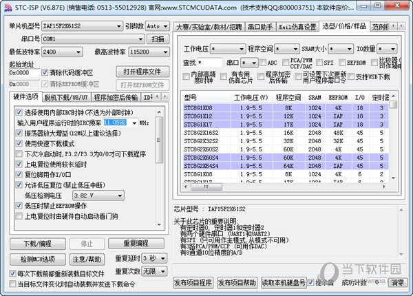The image size is (413, 296).
Task: Click 检测MCU选项 button
Action: pos(38,259)
